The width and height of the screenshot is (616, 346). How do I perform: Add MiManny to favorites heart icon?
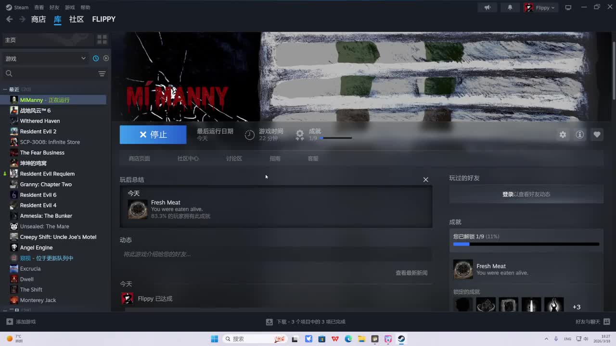(x=597, y=135)
